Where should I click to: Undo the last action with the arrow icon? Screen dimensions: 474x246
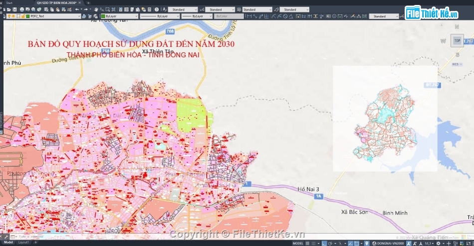77,9
